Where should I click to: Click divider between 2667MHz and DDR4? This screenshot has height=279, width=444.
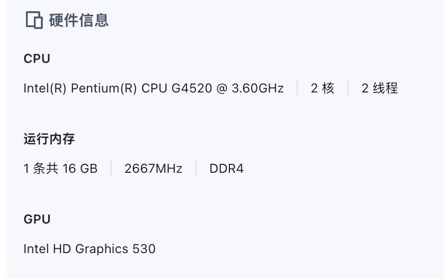coord(196,169)
